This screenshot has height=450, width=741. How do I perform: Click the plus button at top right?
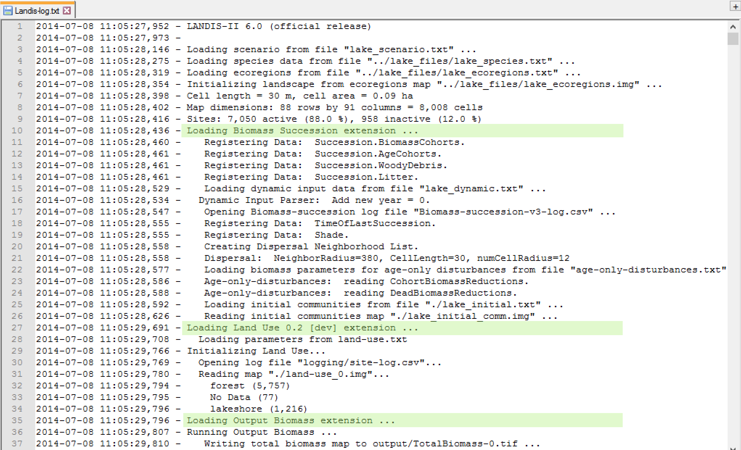[735, 6]
